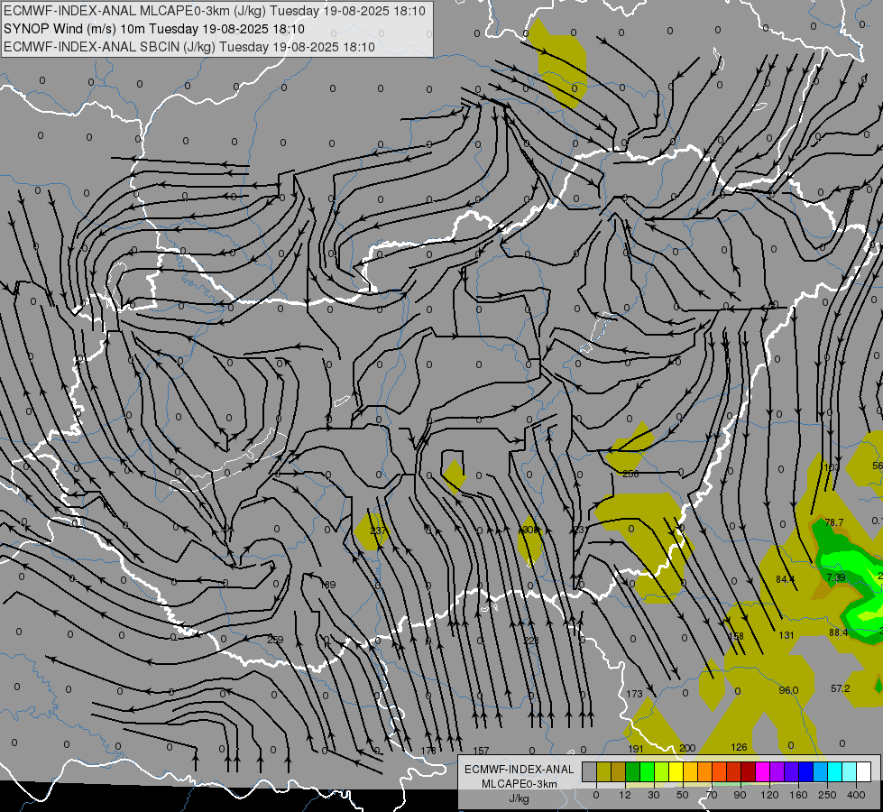883x812 pixels.
Task: Click the olive-yellow legend swatch after gray
Action: coord(603,771)
